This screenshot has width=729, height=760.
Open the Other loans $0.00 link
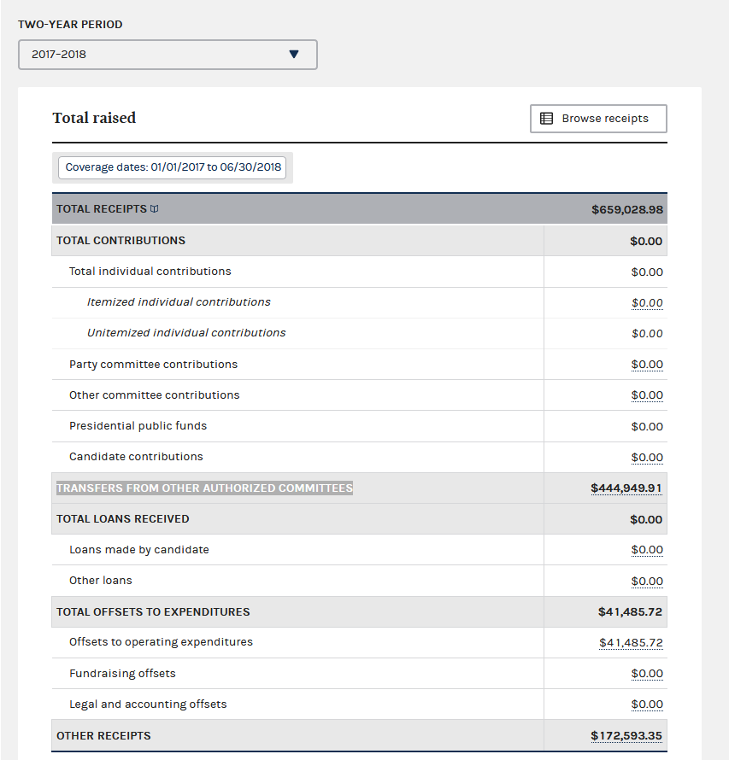coord(647,582)
